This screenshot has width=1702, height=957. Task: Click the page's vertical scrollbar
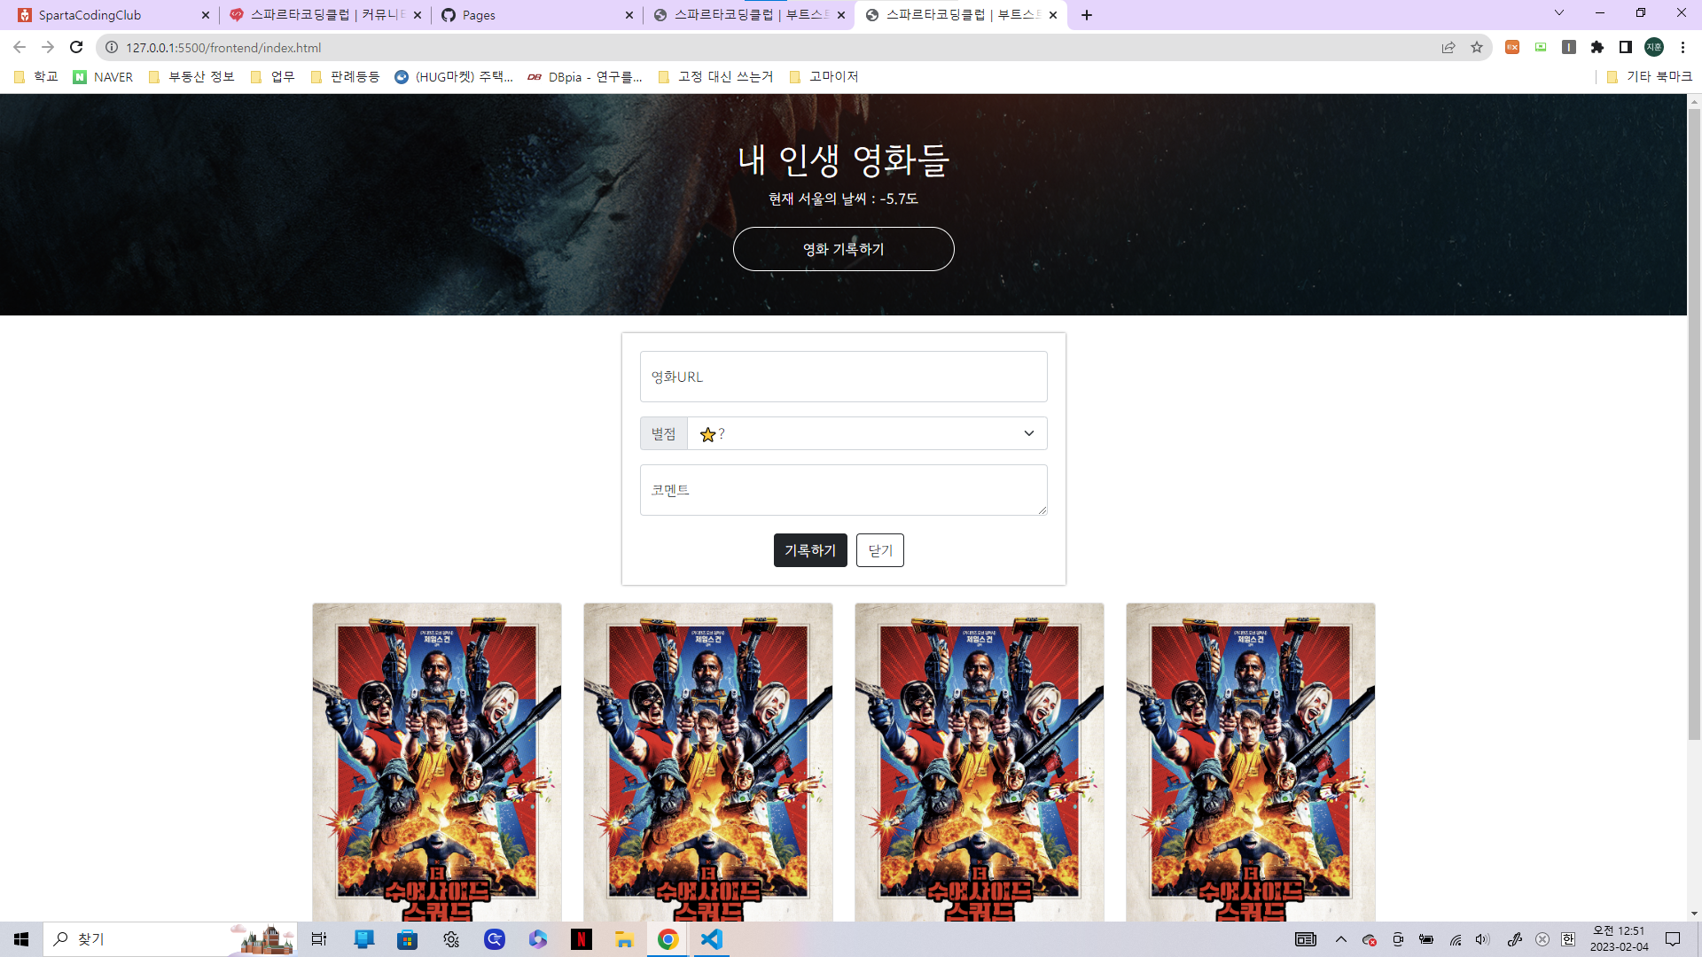coord(1694,424)
